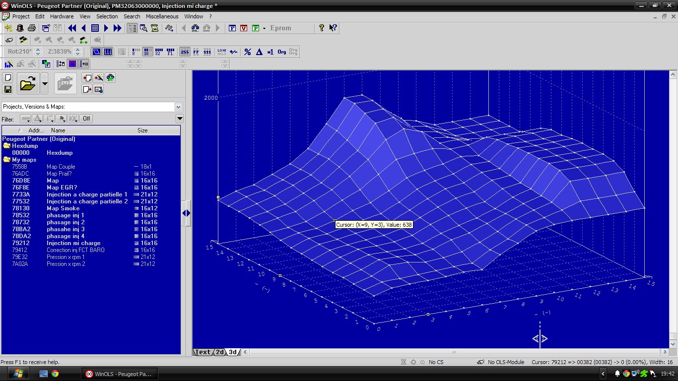Toggle the 255 decimal number format

coord(185,52)
